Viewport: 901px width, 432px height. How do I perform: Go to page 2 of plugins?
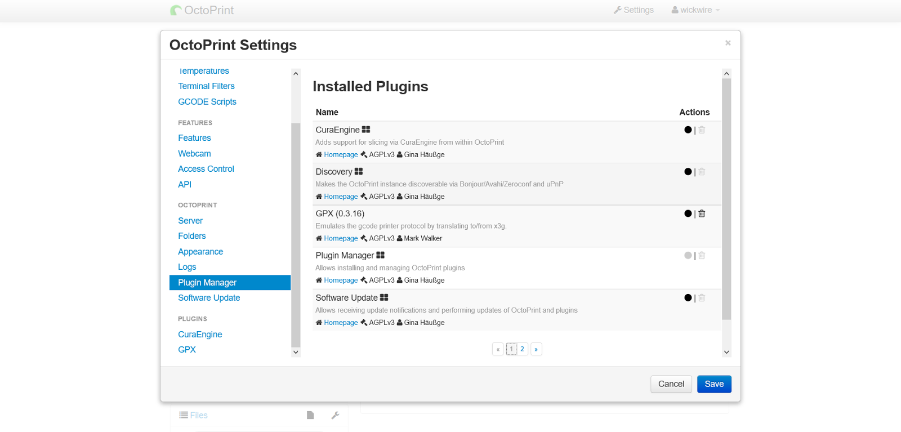click(x=523, y=349)
